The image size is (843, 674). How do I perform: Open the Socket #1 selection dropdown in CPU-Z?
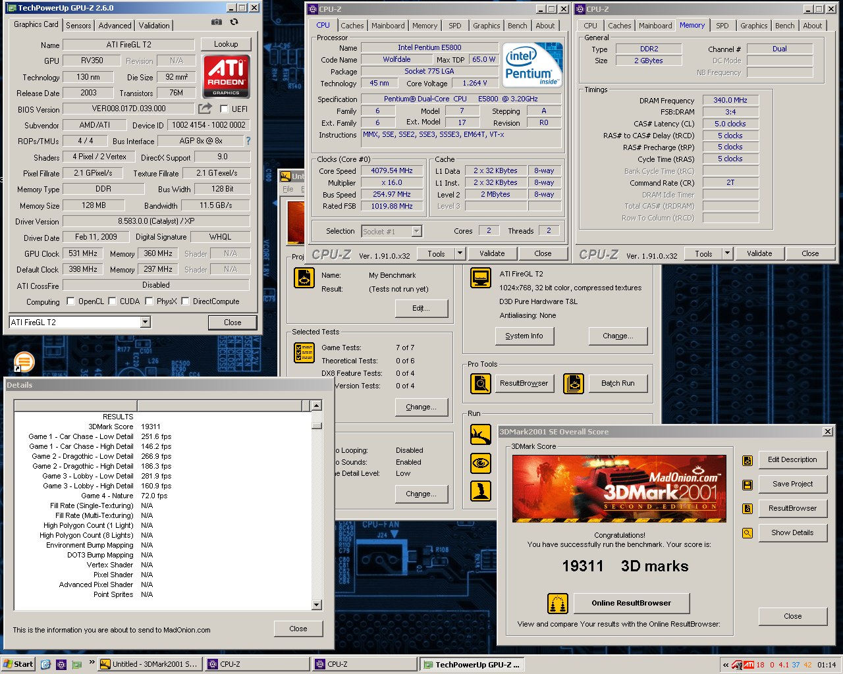click(416, 231)
